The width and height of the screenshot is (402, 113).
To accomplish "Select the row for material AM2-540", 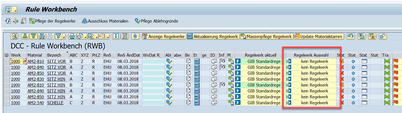I will (7, 103).
